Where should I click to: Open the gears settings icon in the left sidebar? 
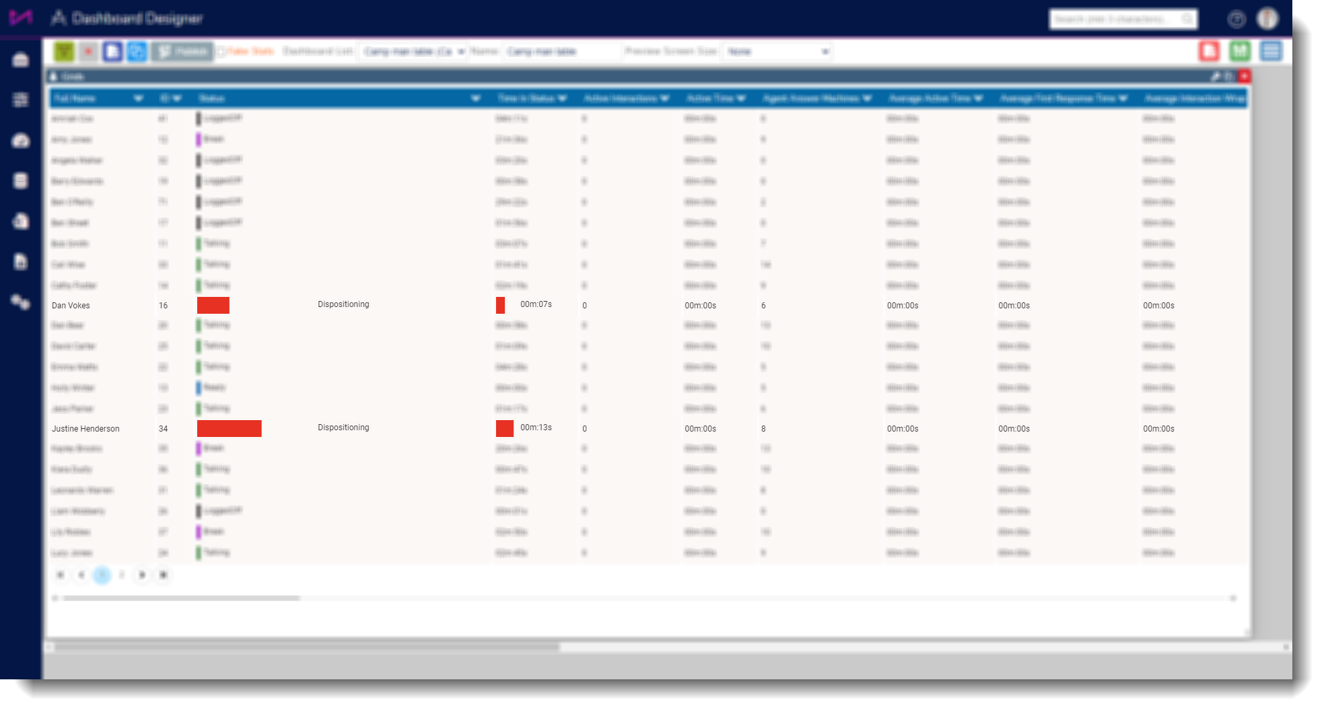click(21, 302)
